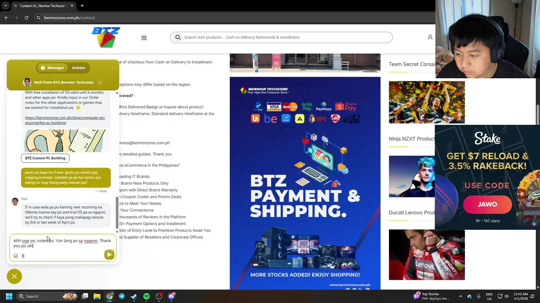The width and height of the screenshot is (540, 303).
Task: Expand Neil from BTZ agent dropdown
Action: click(100, 82)
